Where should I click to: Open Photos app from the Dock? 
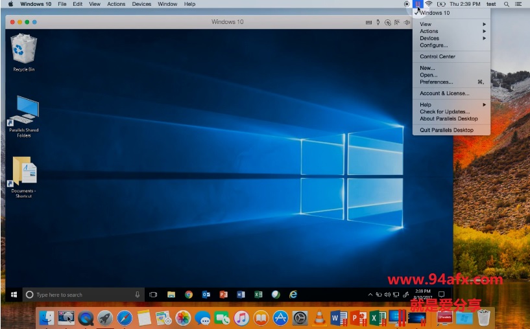tap(183, 318)
